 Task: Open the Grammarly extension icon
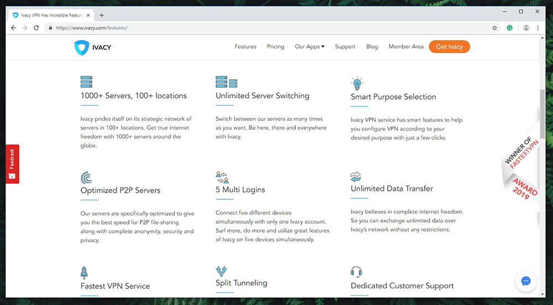(x=510, y=28)
